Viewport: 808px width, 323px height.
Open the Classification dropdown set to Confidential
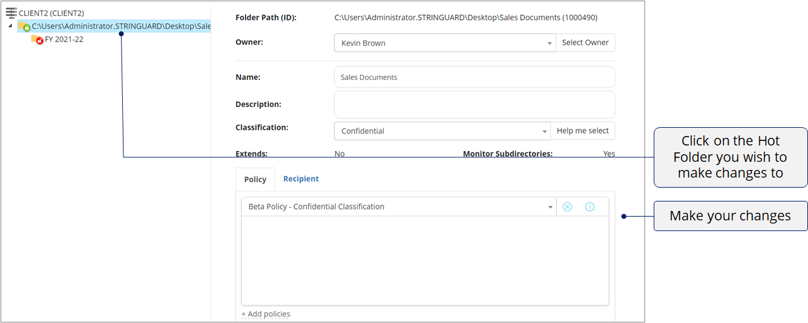click(x=442, y=131)
